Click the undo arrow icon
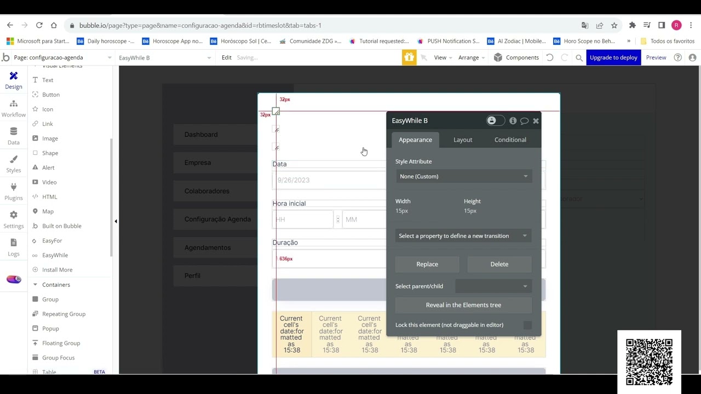Screen dimensions: 701x394 pyautogui.click(x=550, y=57)
